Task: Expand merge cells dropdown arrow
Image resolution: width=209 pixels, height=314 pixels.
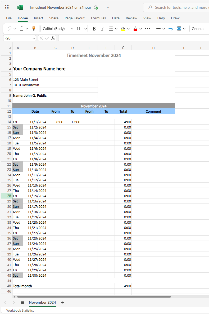Action: (184, 29)
